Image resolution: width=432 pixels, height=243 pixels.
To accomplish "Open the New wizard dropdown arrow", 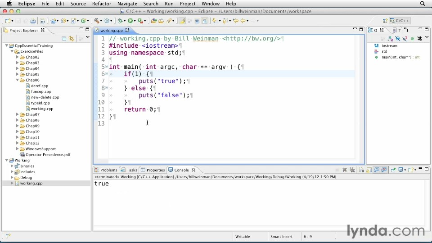I will [13, 21].
